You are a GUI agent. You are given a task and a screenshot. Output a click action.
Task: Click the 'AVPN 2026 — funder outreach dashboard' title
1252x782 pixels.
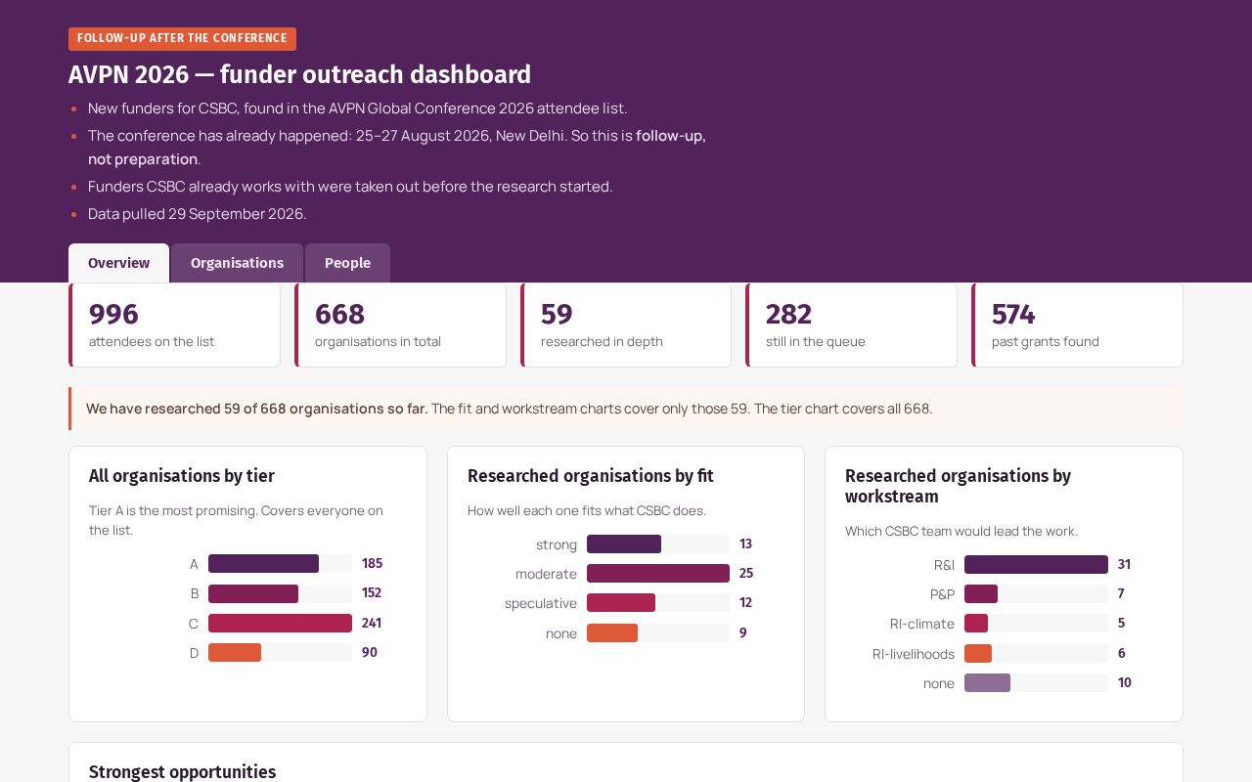click(299, 74)
